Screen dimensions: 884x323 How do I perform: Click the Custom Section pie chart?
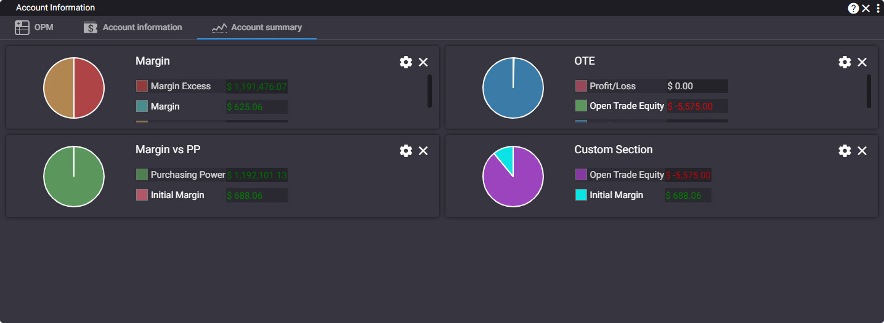tap(513, 177)
